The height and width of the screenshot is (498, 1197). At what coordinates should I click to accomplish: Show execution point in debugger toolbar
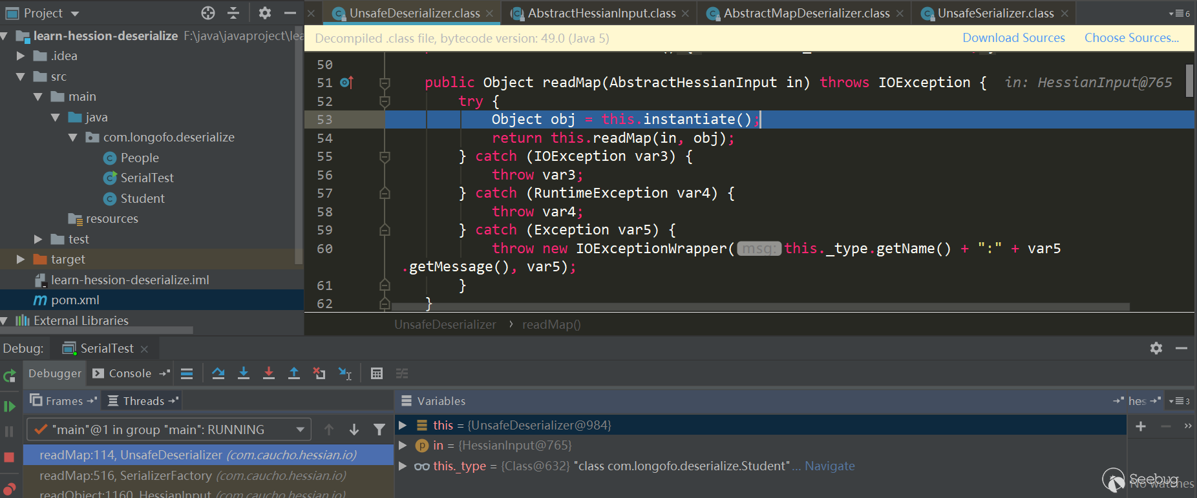[x=187, y=373]
